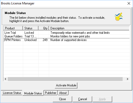The width and height of the screenshot is (133, 103).
Task: Close the Brooks License Manager window
Action: click(129, 3)
